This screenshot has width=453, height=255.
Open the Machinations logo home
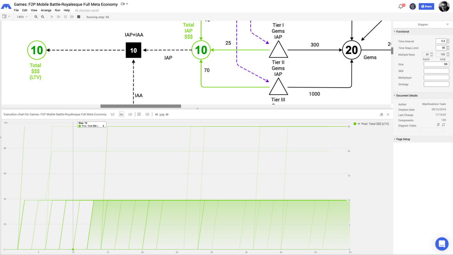6,6
